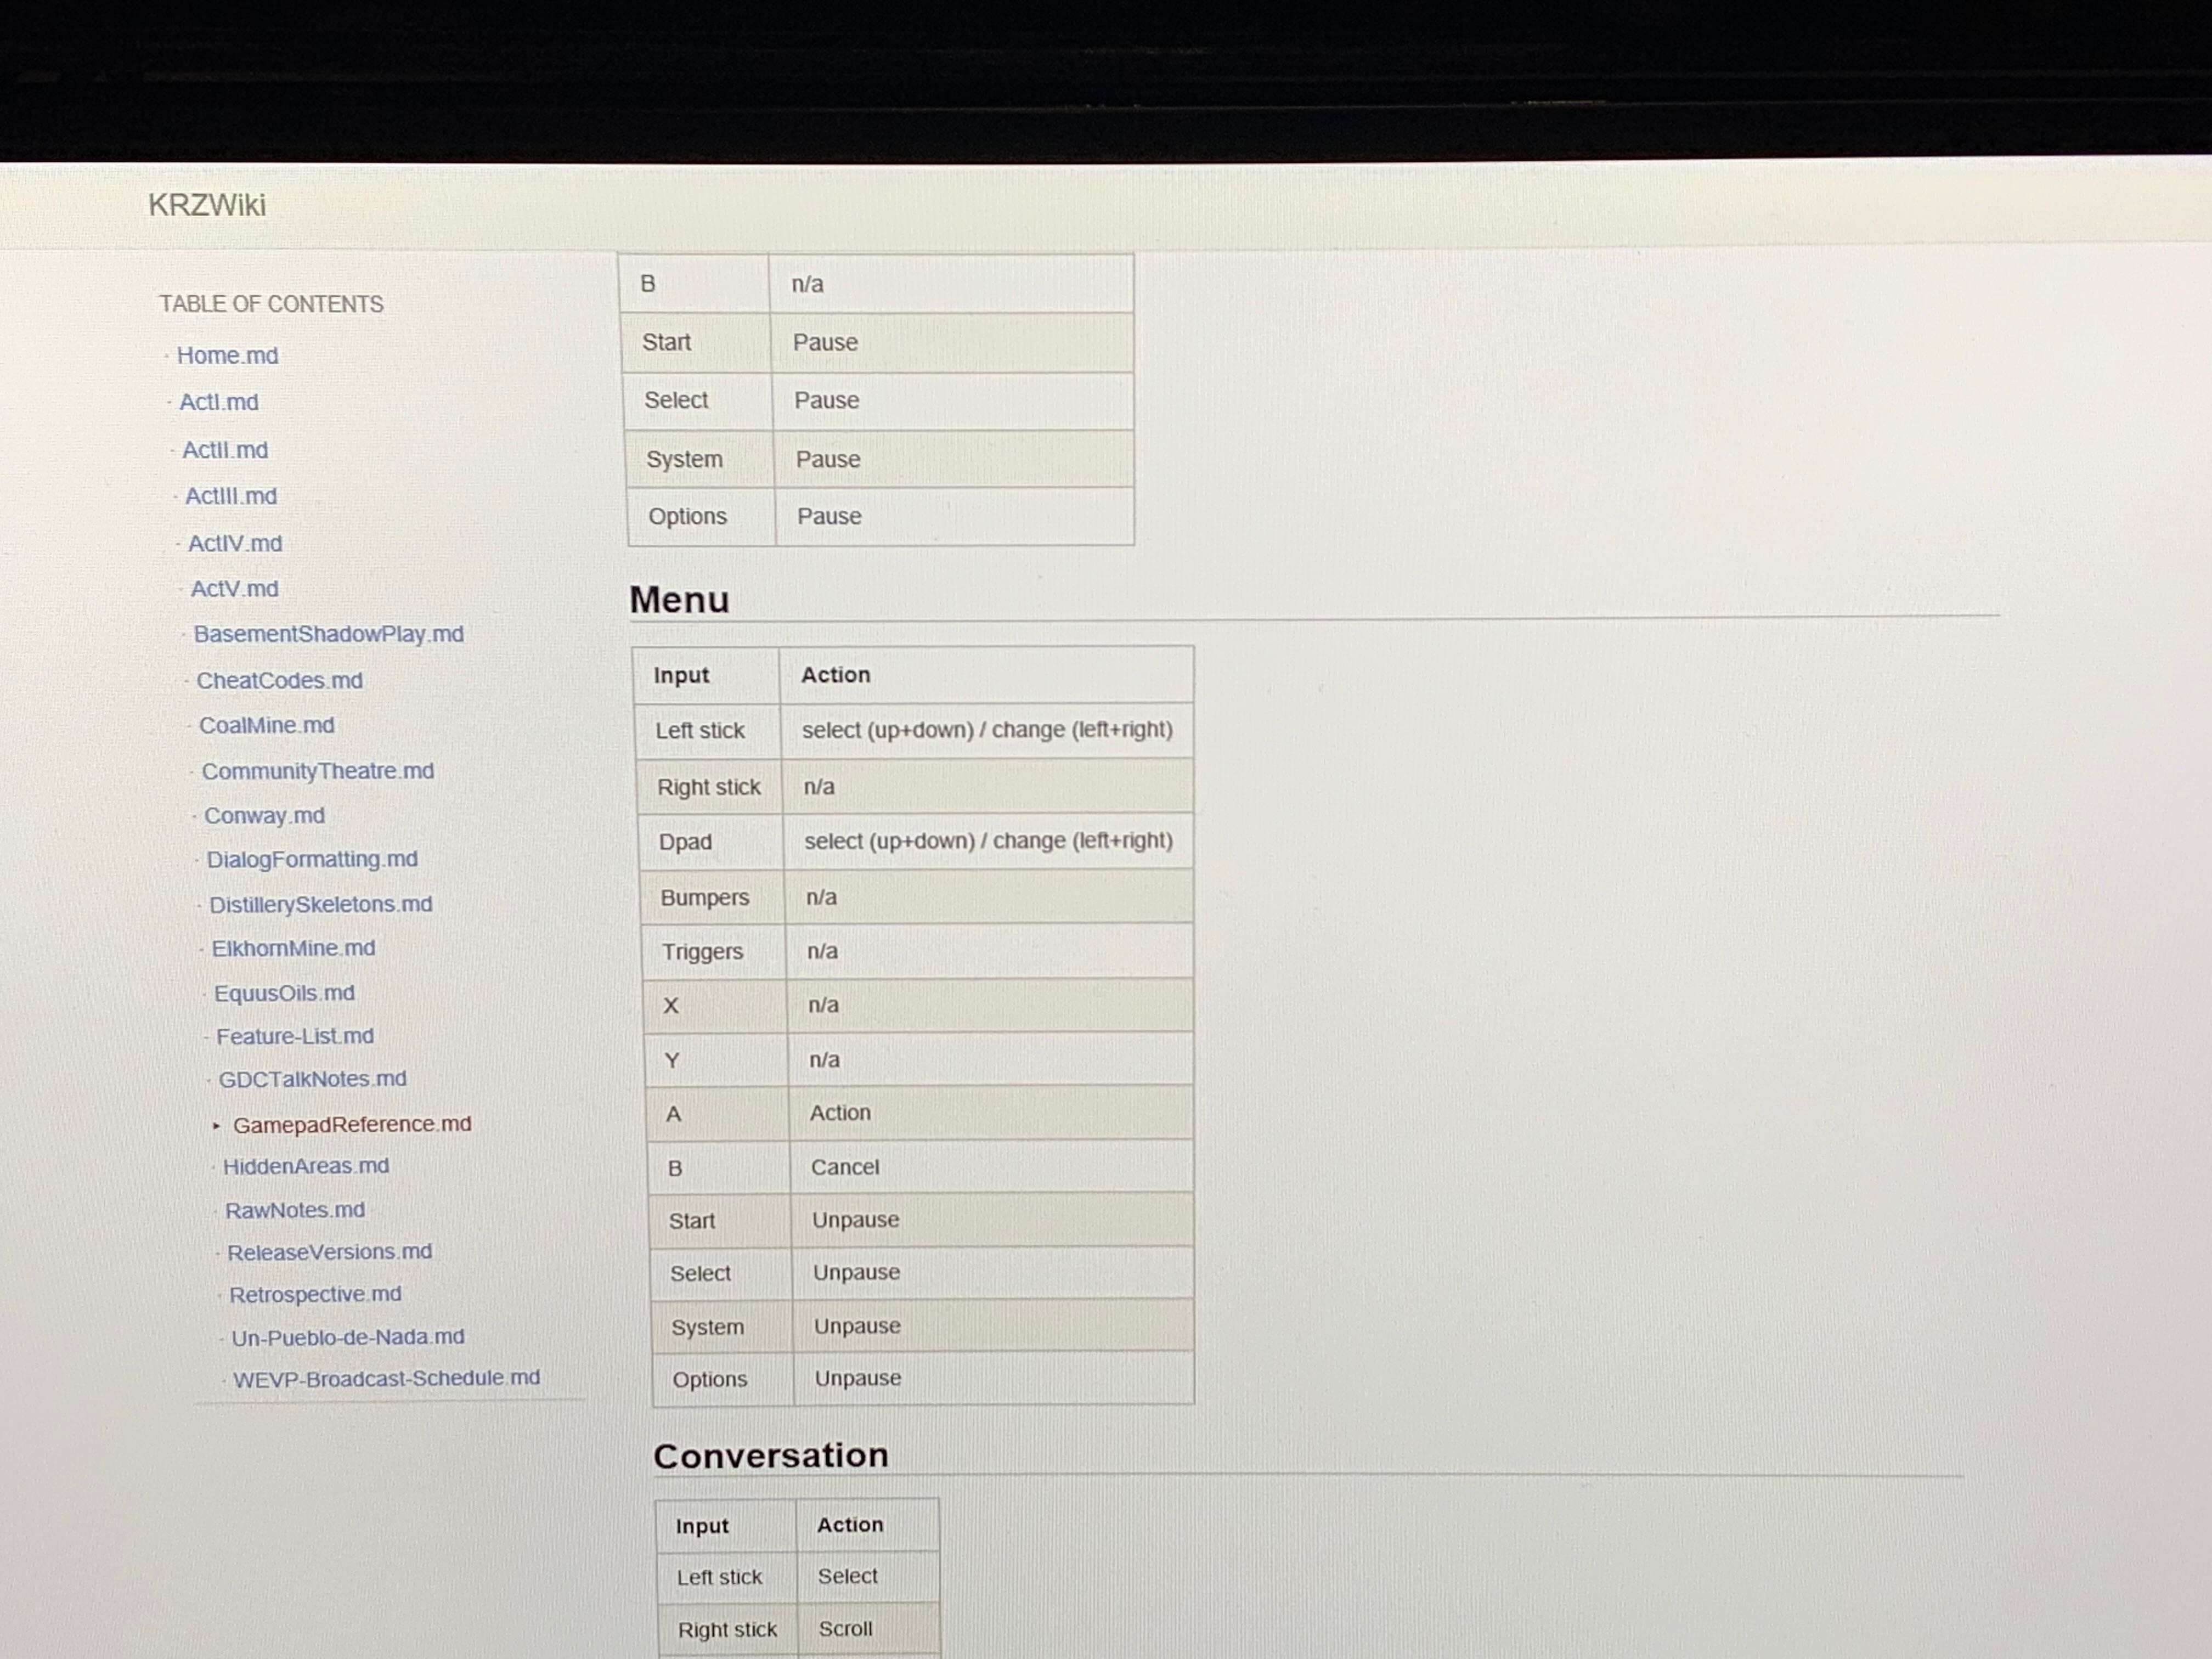2212x1659 pixels.
Task: Go to the DistillerySkeletons.md page
Action: coord(320,904)
